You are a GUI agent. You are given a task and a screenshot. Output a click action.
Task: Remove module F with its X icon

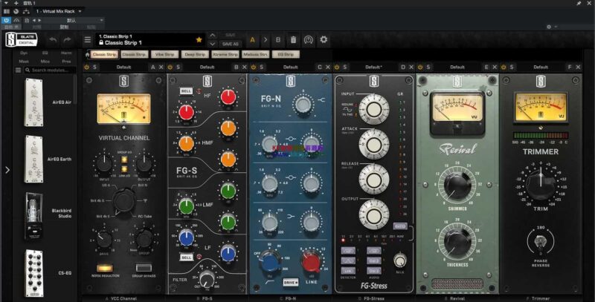[578, 67]
